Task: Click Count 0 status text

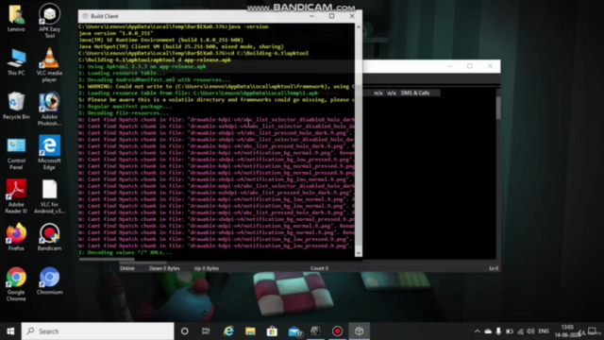Action: click(319, 268)
